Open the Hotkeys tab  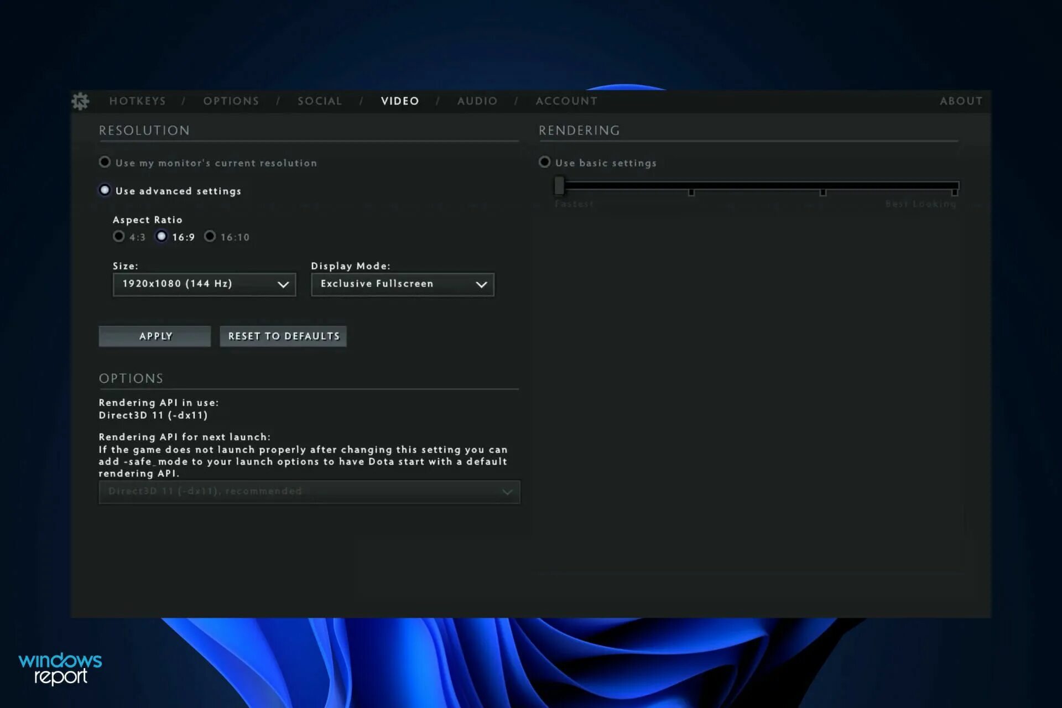[138, 101]
